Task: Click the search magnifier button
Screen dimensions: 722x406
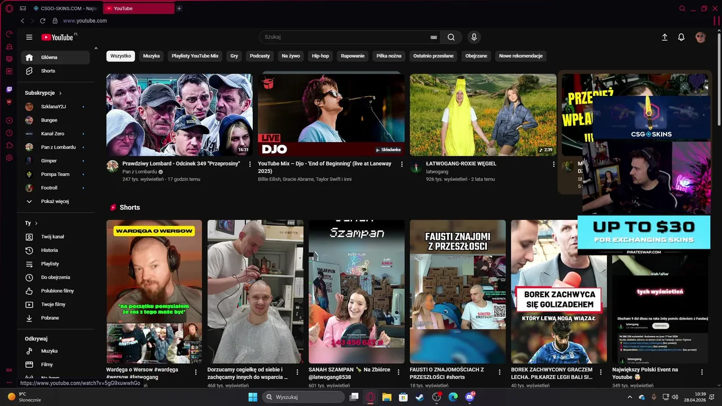Action: (x=451, y=37)
